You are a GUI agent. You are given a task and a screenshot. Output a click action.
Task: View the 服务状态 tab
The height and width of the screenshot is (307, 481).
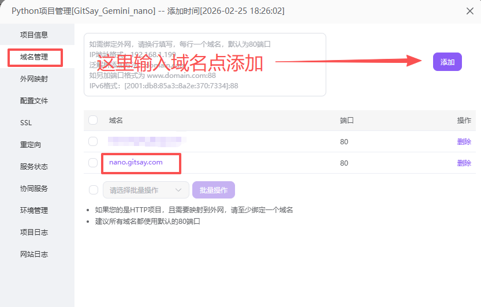pyautogui.click(x=34, y=167)
